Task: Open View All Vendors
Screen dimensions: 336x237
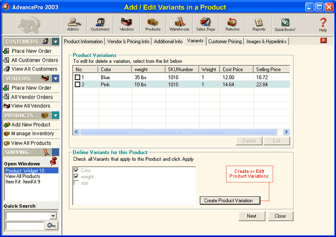Action: pos(31,106)
